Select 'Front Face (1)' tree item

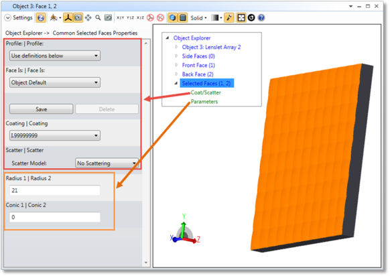[198, 66]
